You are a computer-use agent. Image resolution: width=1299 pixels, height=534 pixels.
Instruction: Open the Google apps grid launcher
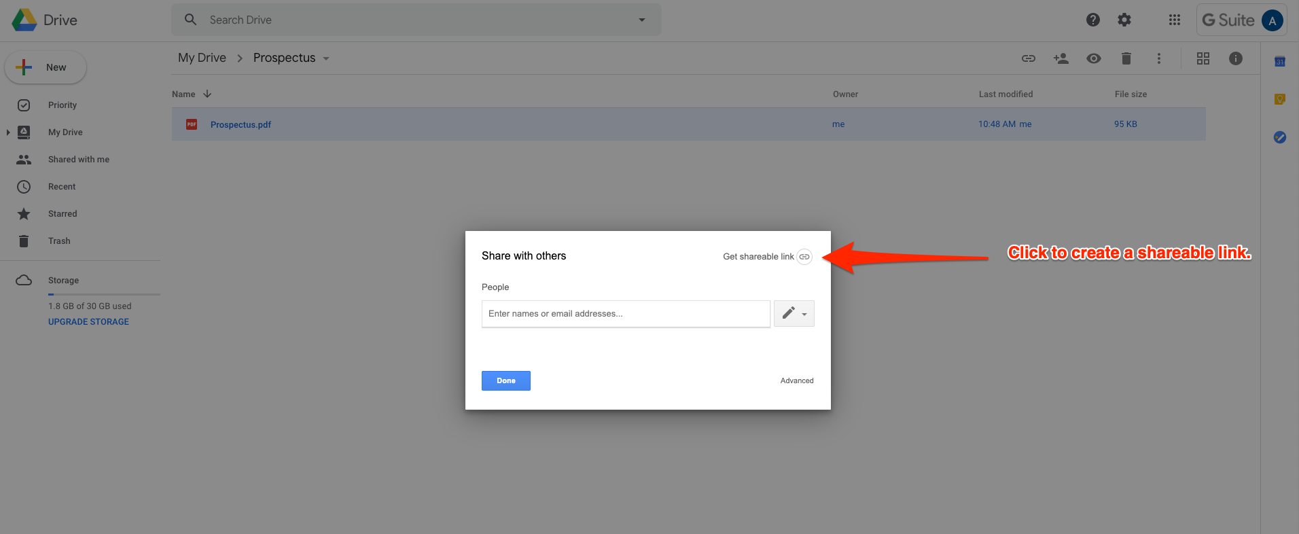point(1175,20)
